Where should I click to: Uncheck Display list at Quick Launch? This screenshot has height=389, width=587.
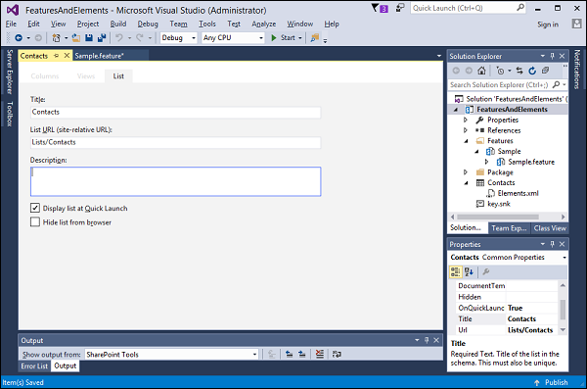35,208
